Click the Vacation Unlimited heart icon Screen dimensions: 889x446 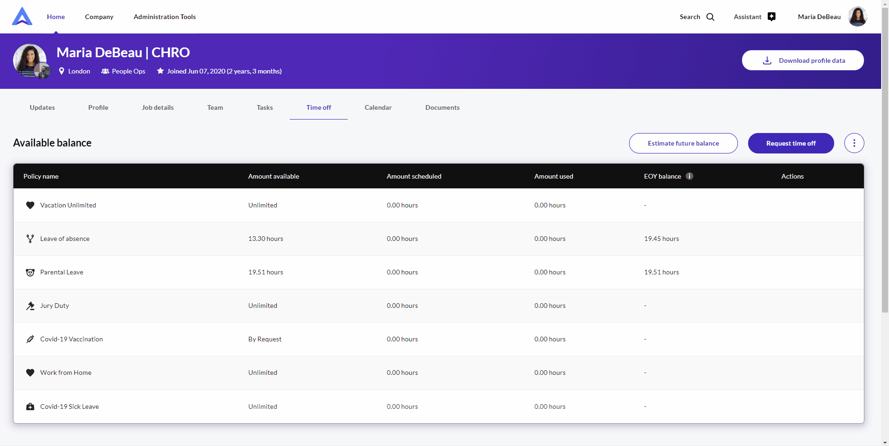click(30, 205)
